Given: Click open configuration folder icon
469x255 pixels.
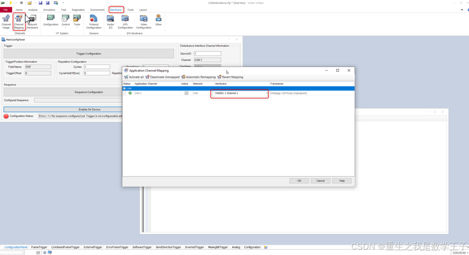Looking at the screenshot, I should pyautogui.click(x=30, y=3).
